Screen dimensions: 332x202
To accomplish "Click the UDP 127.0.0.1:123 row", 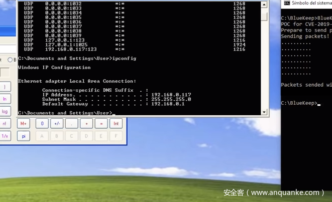I will 135,40.
